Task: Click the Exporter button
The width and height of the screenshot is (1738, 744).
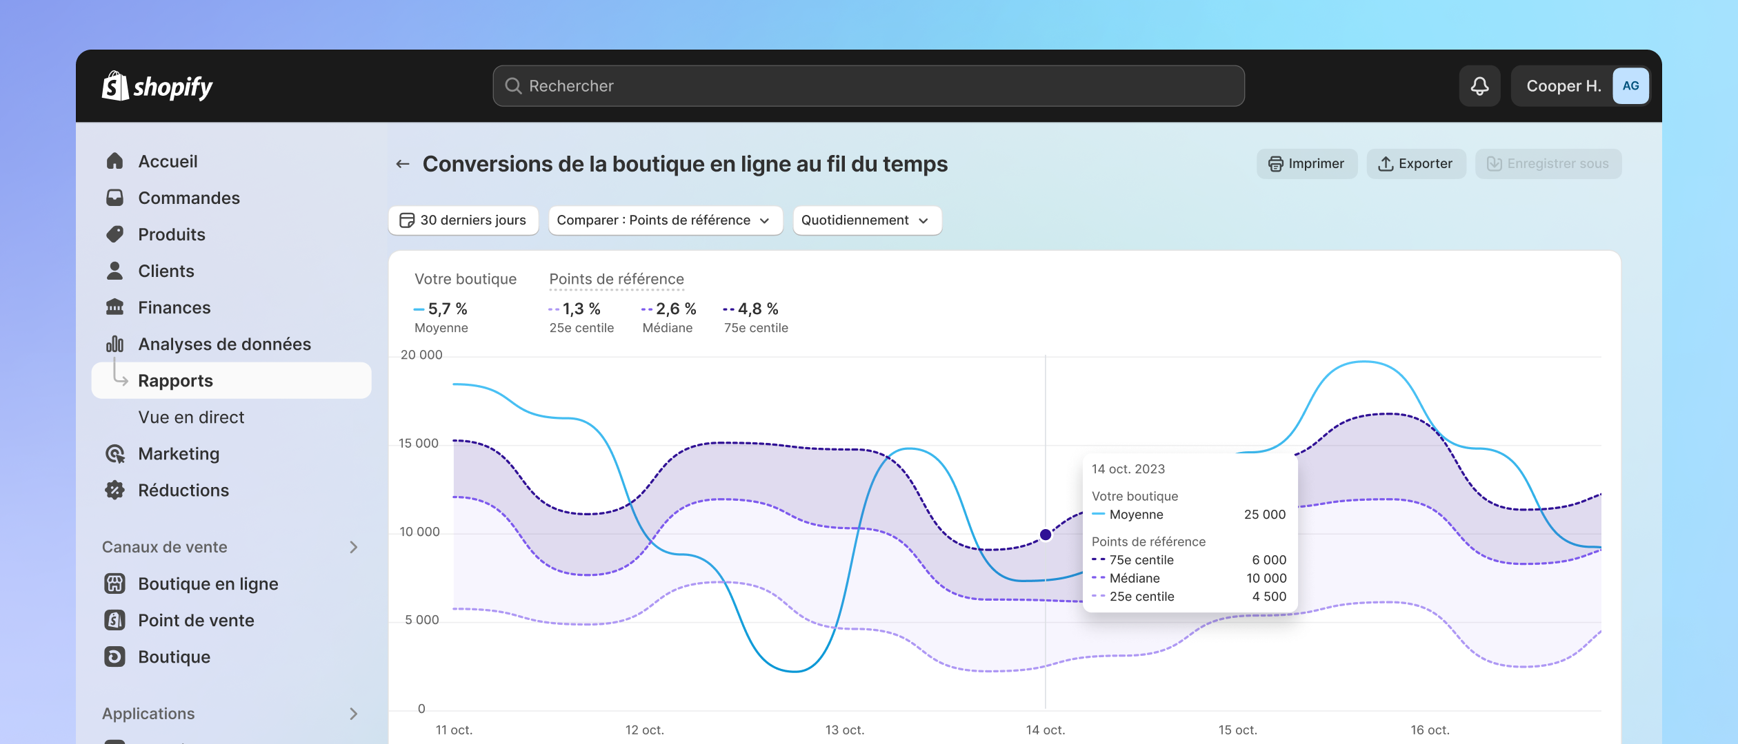Action: tap(1415, 163)
